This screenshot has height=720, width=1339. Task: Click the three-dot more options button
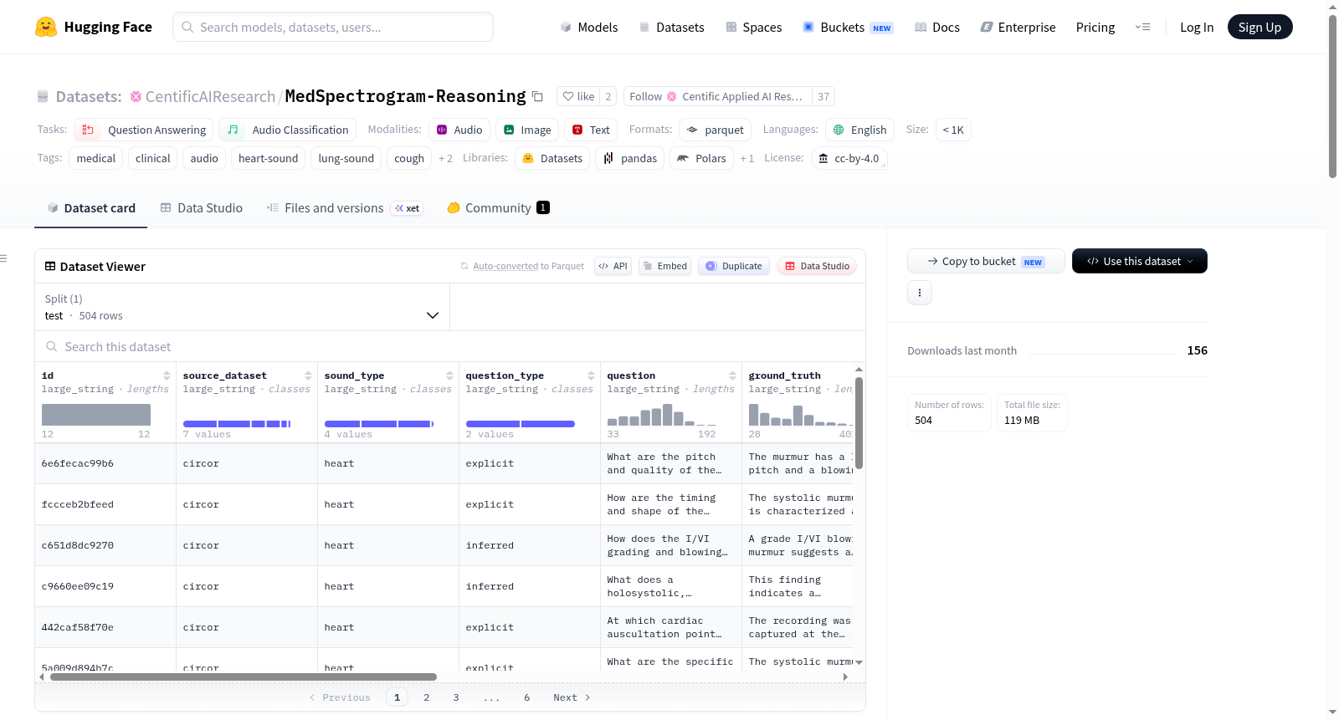click(920, 293)
